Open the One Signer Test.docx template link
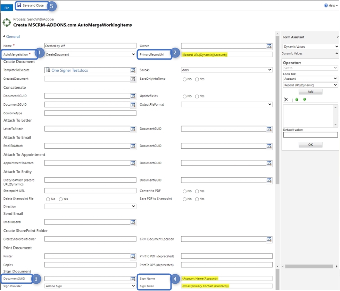Screen dimensions: 340x291 (x=69, y=70)
